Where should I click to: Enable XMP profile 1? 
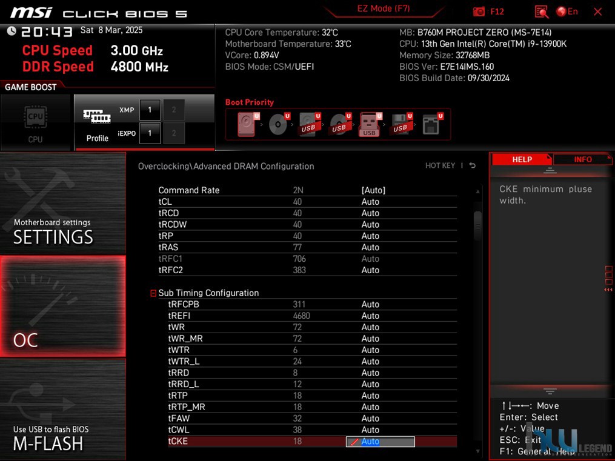pos(150,110)
